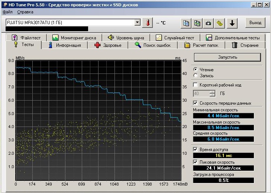Open options with yellow gear icon
This screenshot has height=193, width=271.
[x=219, y=23]
